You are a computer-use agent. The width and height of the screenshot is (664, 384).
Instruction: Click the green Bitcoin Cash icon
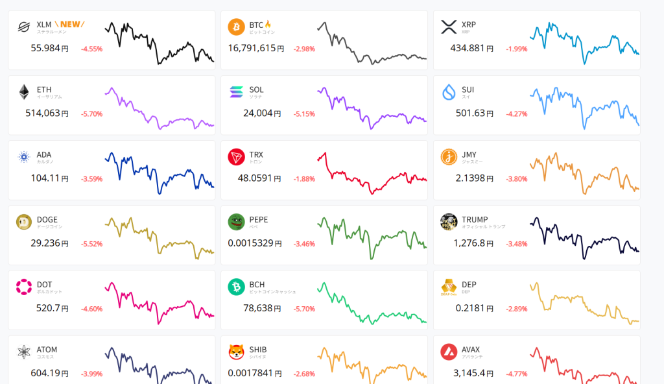tap(237, 287)
